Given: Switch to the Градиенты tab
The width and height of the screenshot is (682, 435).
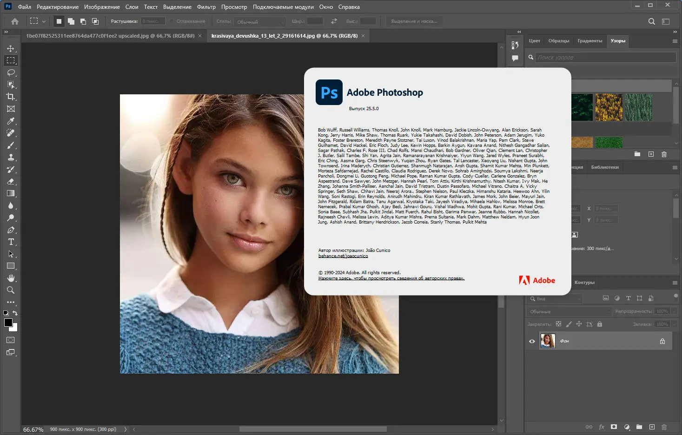Looking at the screenshot, I should [590, 41].
